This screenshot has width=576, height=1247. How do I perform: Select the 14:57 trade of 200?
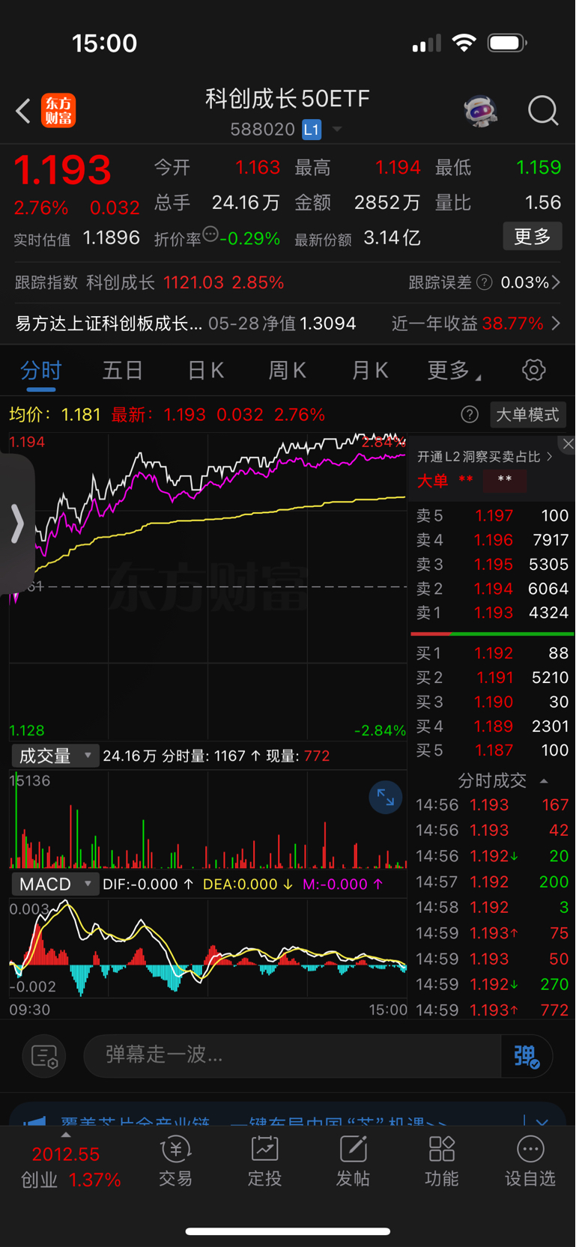point(492,882)
